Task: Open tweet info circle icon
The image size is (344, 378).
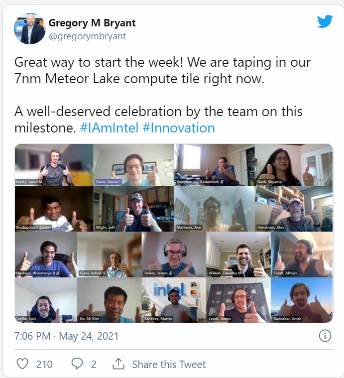Action: 325,336
